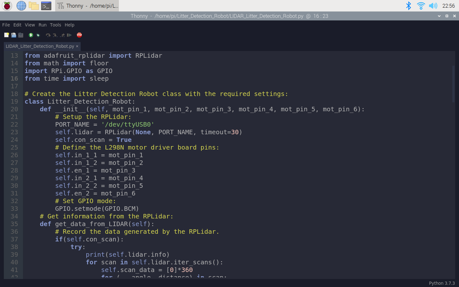Open the Tools menu
Screen dimensions: 459x287
[x=55, y=25]
